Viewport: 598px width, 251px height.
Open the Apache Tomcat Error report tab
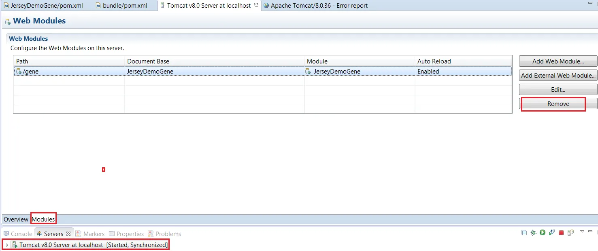click(x=316, y=6)
